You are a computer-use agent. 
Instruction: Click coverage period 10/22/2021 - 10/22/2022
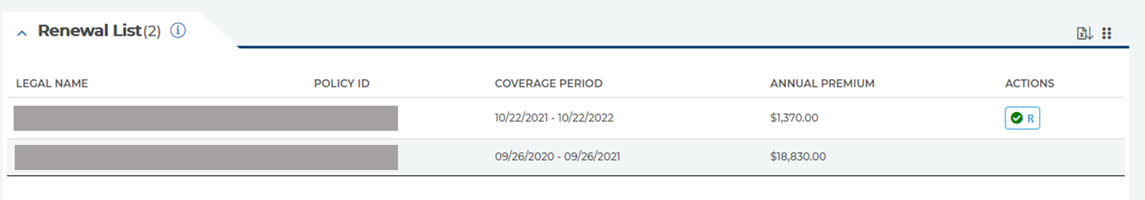pos(554,118)
